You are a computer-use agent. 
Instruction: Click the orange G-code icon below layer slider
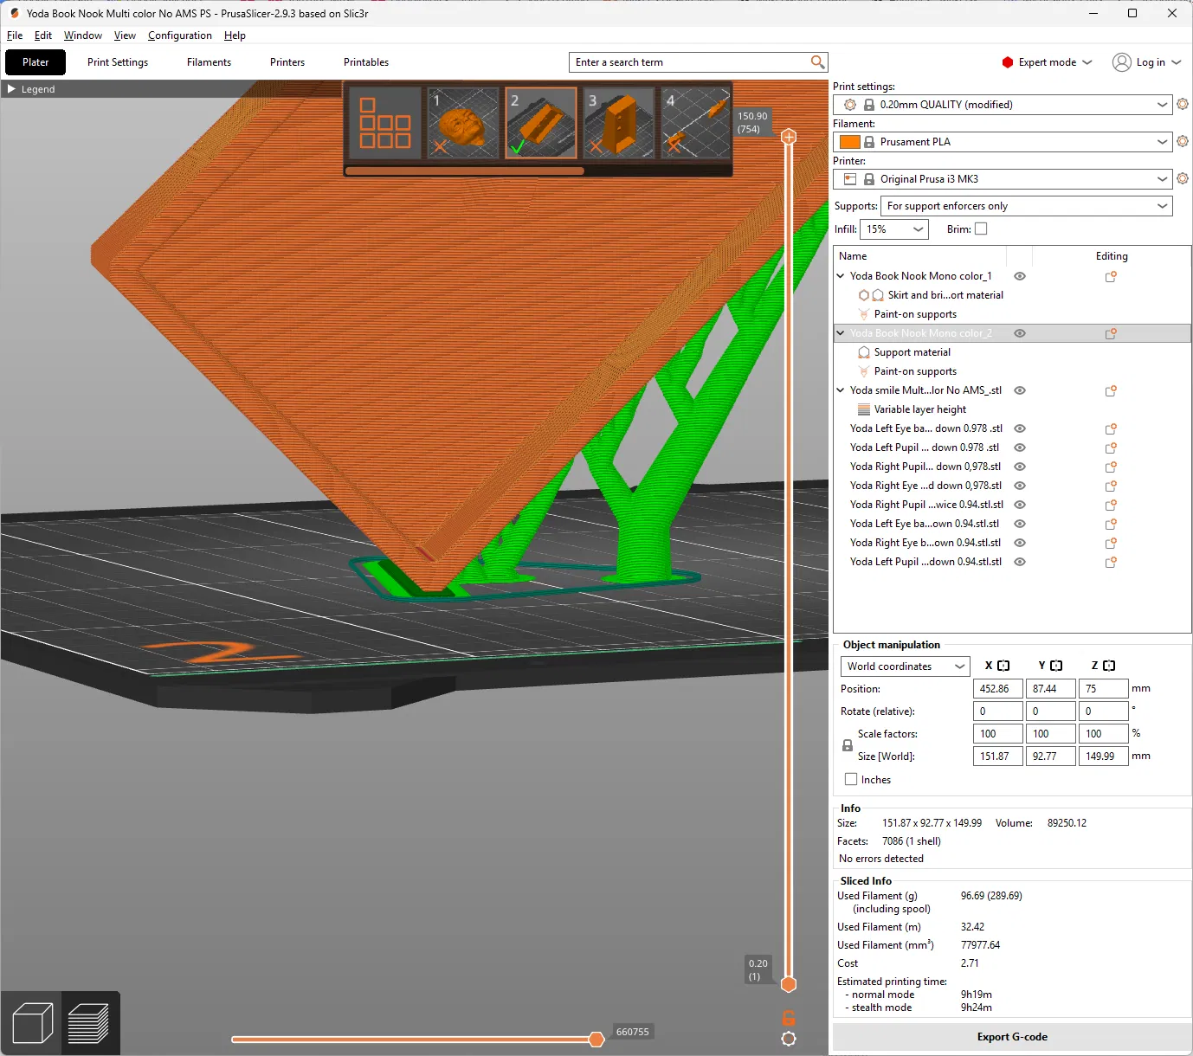(x=789, y=1018)
